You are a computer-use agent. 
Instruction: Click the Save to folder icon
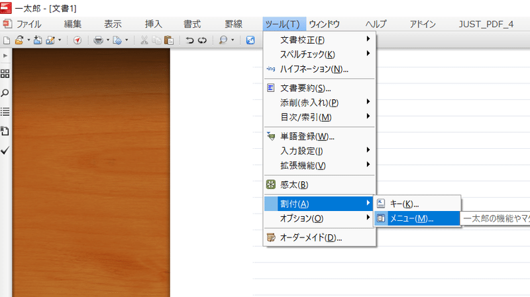pyautogui.click(x=38, y=40)
